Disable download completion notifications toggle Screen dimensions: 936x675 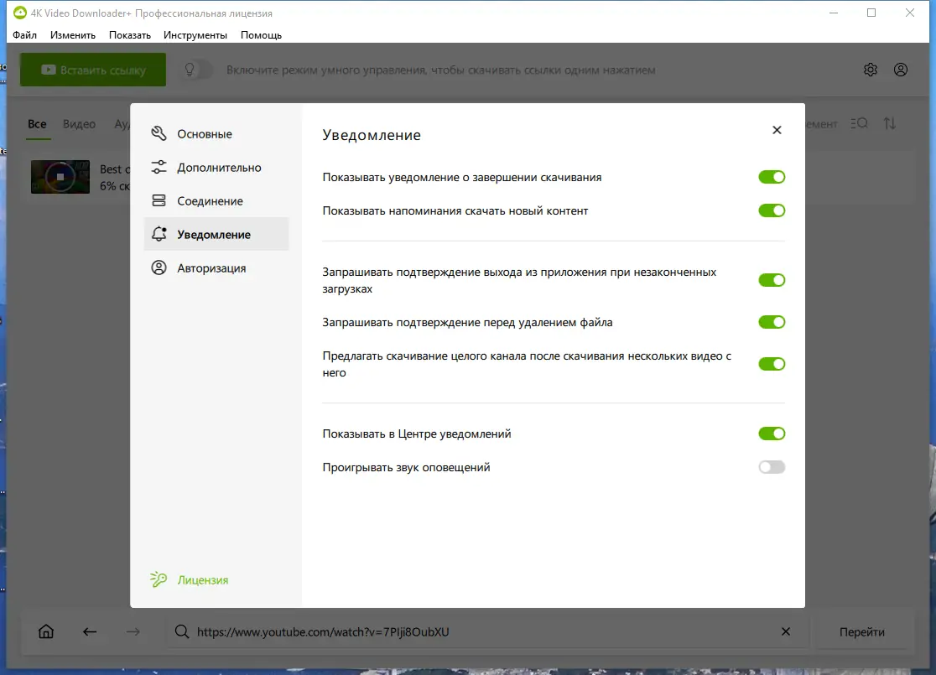coord(771,177)
